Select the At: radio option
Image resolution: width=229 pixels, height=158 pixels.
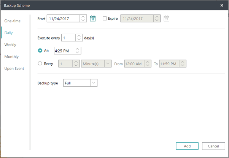tap(40, 51)
